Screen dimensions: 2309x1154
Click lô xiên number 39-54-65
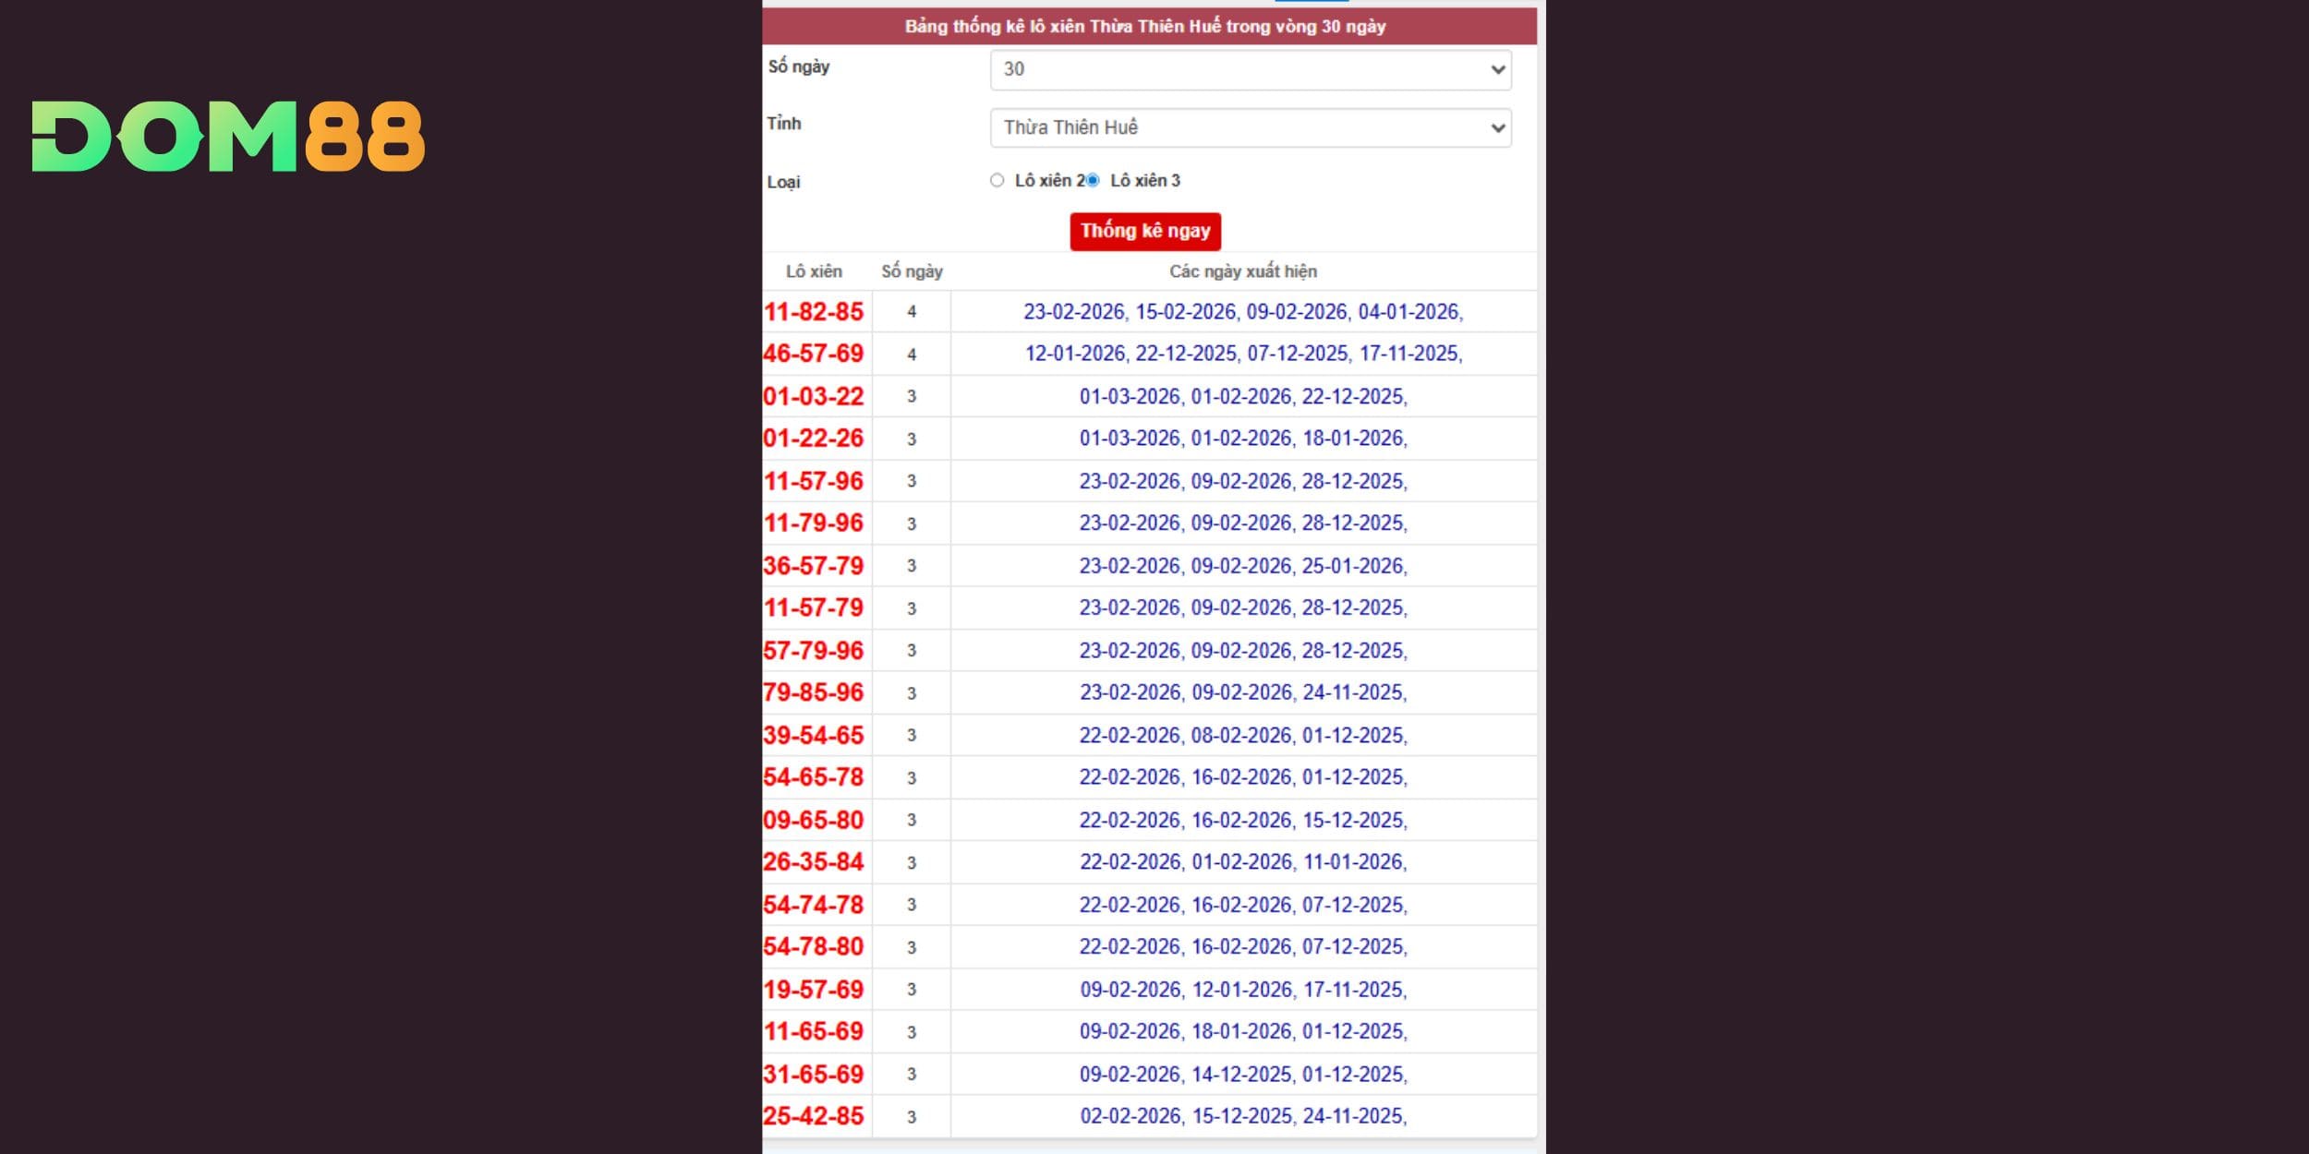click(814, 735)
